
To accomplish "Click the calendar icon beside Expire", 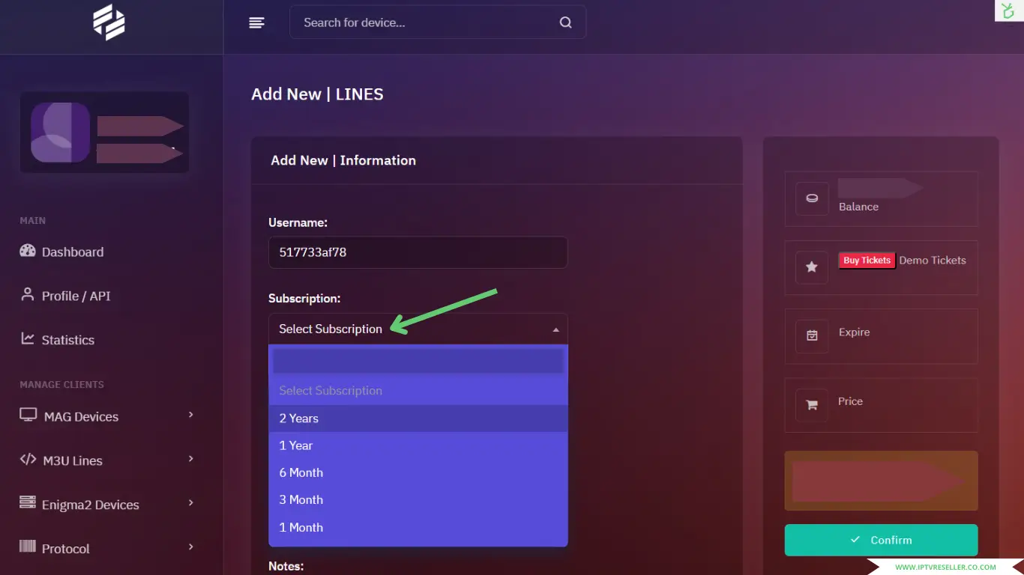I will click(812, 336).
